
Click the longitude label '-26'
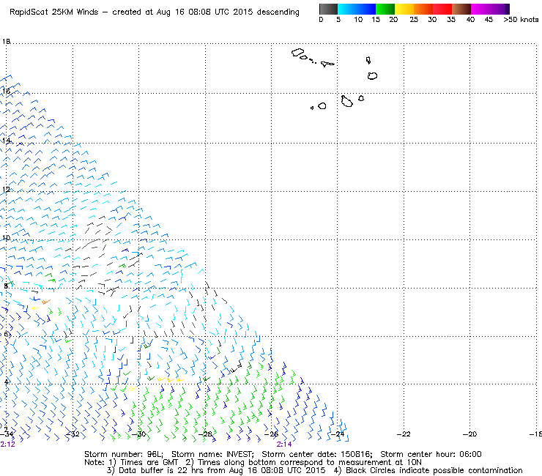coord(271,434)
